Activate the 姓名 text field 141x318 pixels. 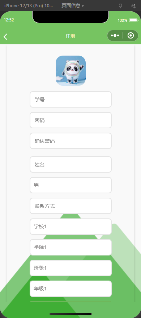click(x=70, y=165)
